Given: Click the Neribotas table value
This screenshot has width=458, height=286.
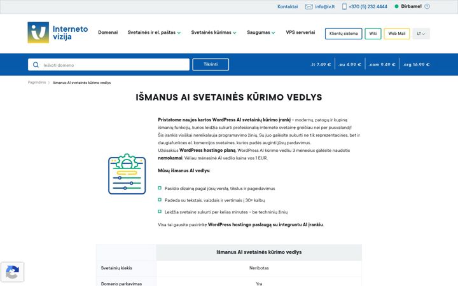Looking at the screenshot, I should click(259, 268).
